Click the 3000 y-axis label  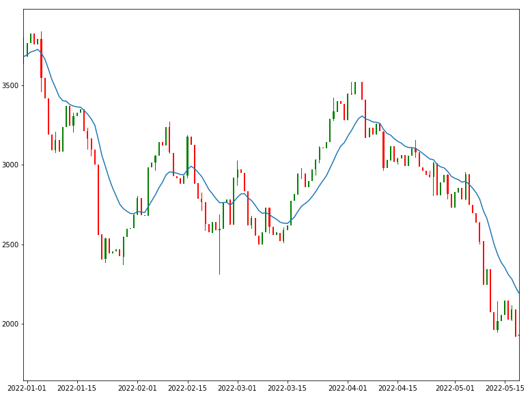(x=9, y=165)
